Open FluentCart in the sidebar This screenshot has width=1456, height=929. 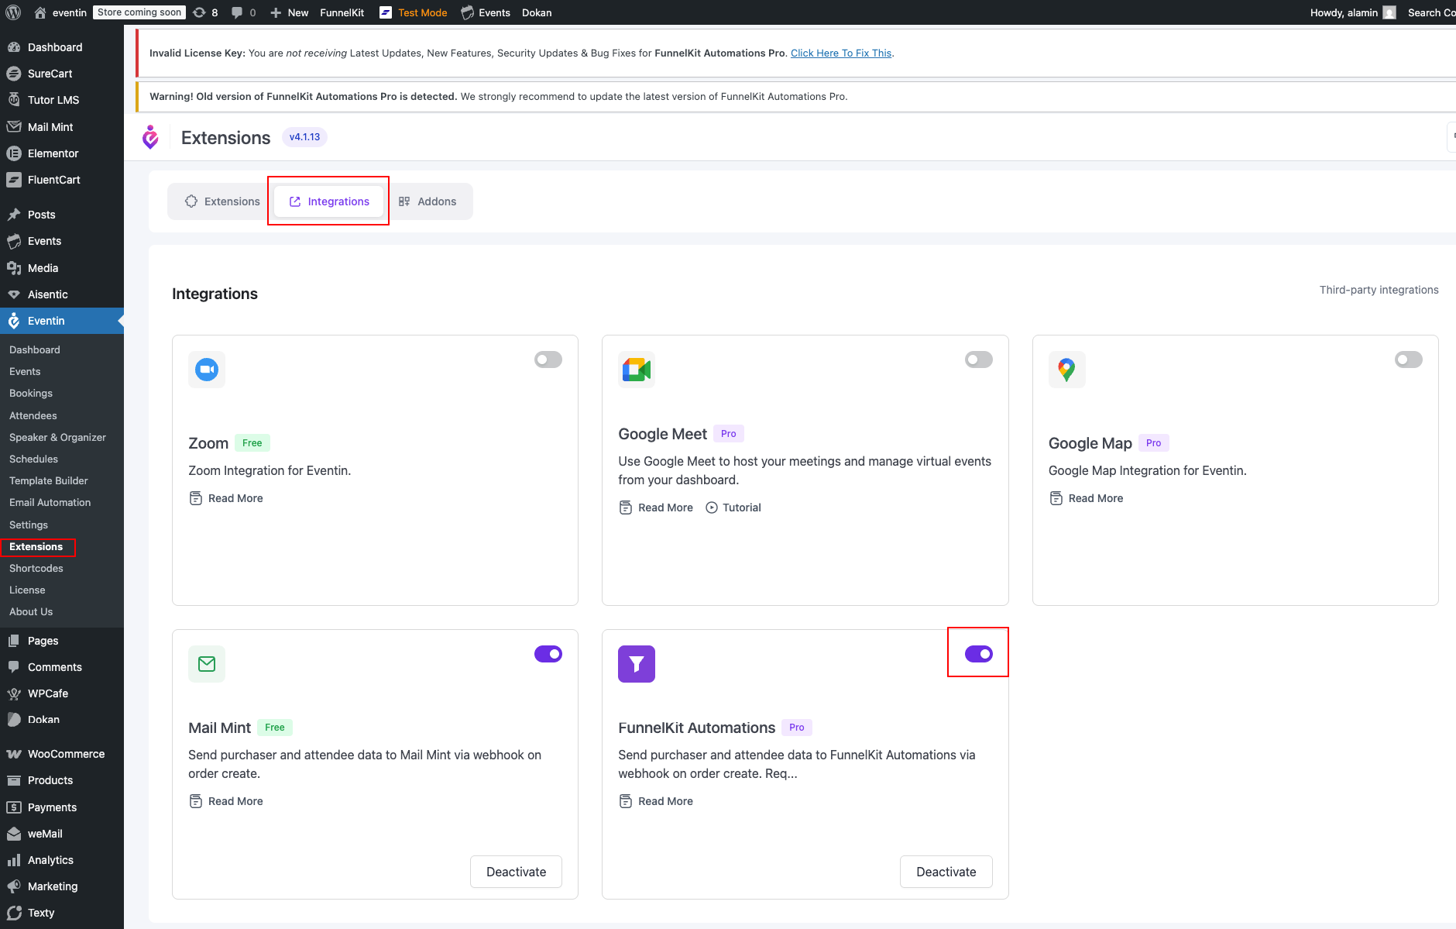[x=62, y=180]
